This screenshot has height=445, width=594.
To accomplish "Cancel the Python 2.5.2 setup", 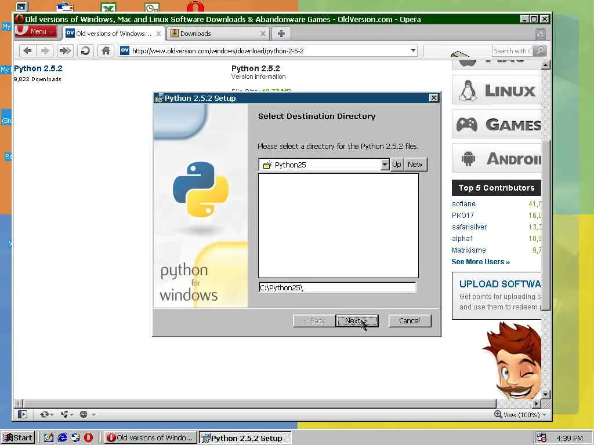I will coord(410,321).
